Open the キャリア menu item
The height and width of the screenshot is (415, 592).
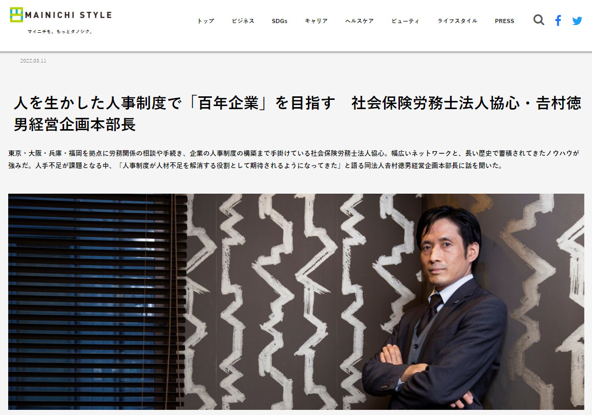coord(316,21)
